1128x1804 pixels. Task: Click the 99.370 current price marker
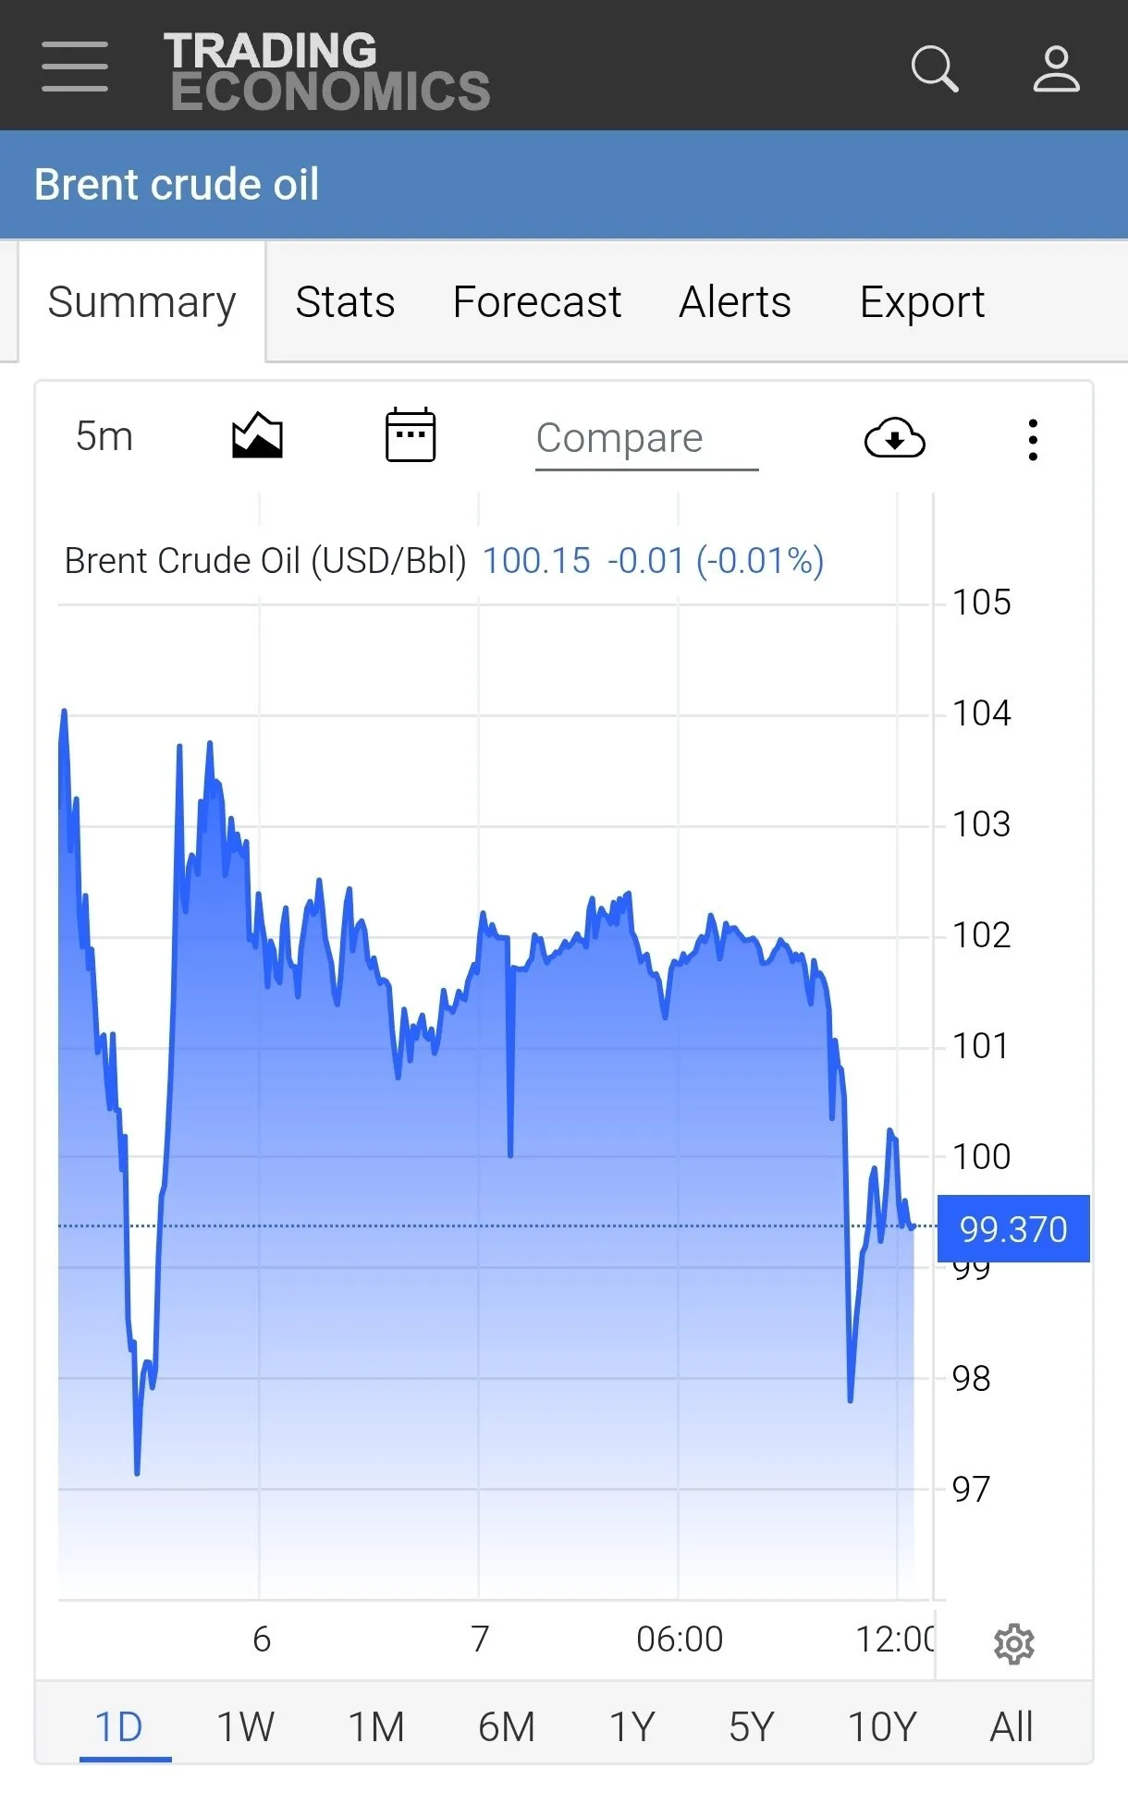tap(1013, 1229)
